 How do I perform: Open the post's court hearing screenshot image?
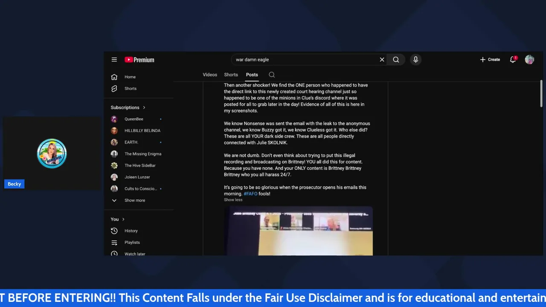(x=299, y=231)
